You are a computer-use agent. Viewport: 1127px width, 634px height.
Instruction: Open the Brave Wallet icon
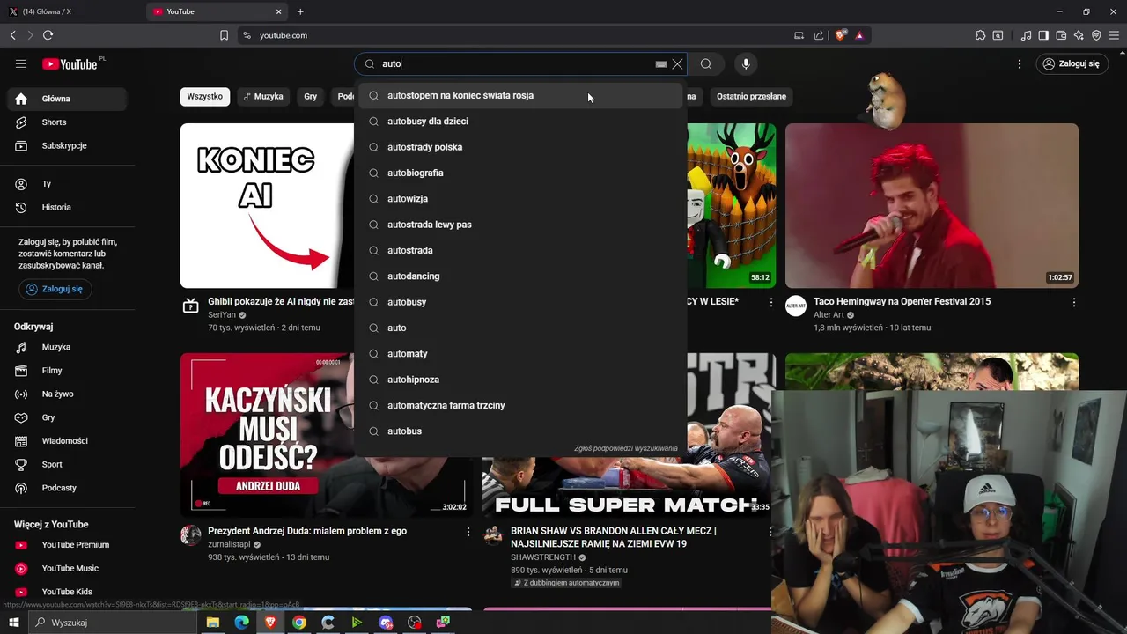pyautogui.click(x=1061, y=35)
